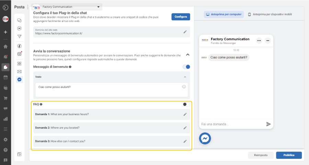Click info icon next to FAQ
Screen dimensions: 309x165
click(41, 104)
